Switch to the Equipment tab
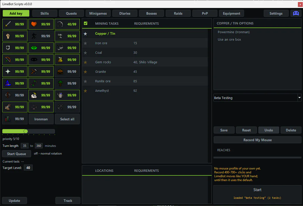 (231, 13)
